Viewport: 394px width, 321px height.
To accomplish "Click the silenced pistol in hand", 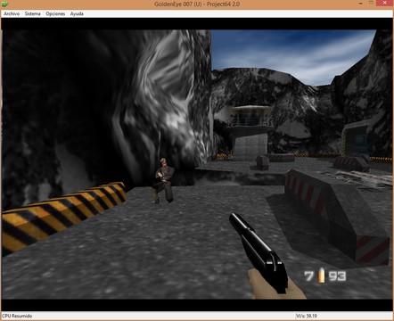I will tap(259, 252).
